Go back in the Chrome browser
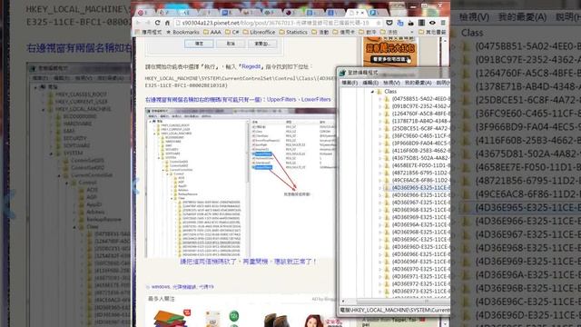The image size is (581, 327). click(139, 23)
